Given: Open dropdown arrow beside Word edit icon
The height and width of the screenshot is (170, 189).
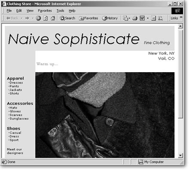Looking at the screenshot, I should (148, 18).
